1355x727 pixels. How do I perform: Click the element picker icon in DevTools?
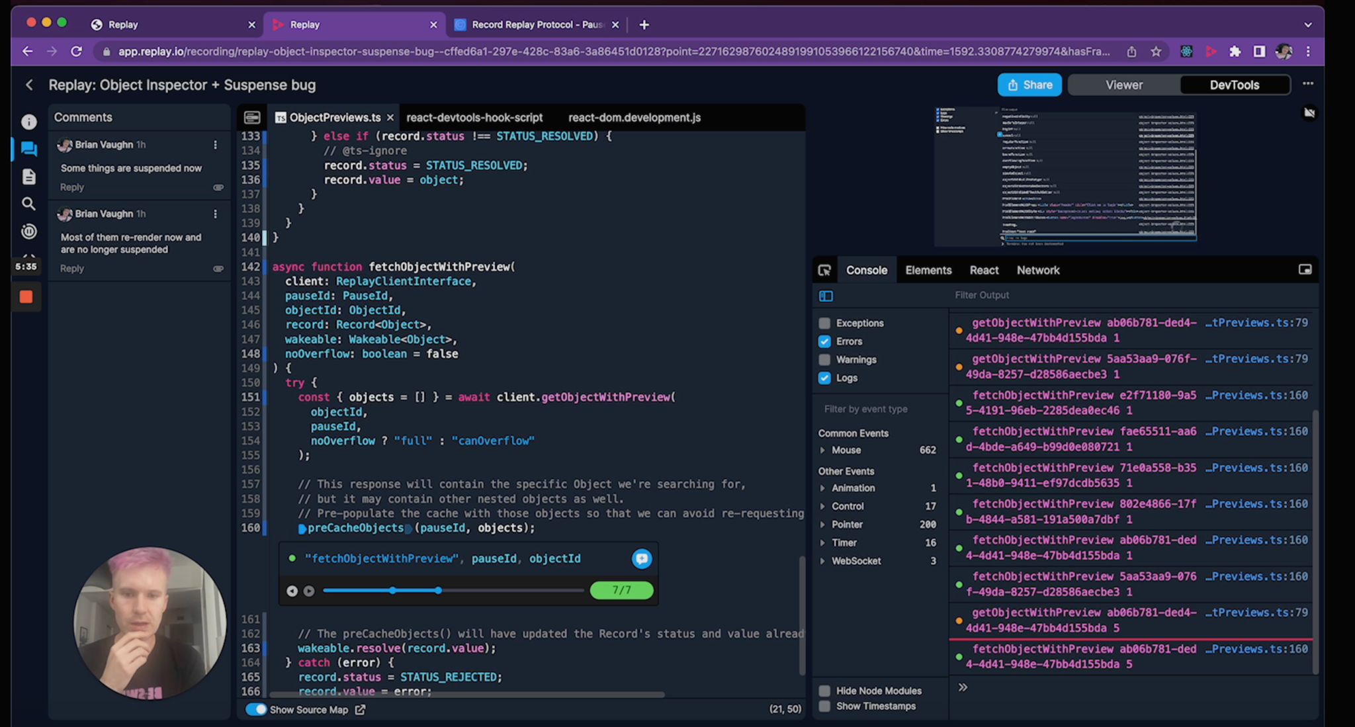click(x=824, y=270)
